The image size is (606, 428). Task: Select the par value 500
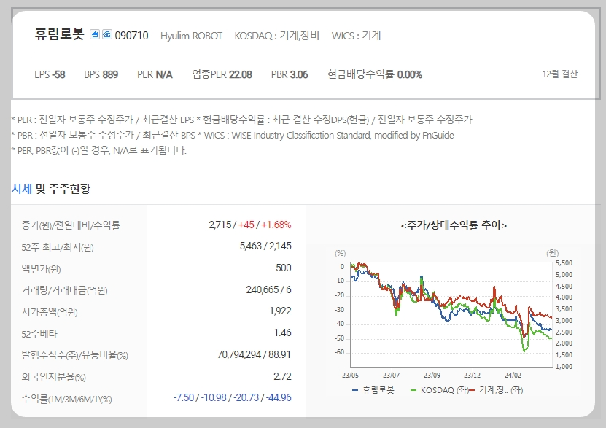point(283,268)
